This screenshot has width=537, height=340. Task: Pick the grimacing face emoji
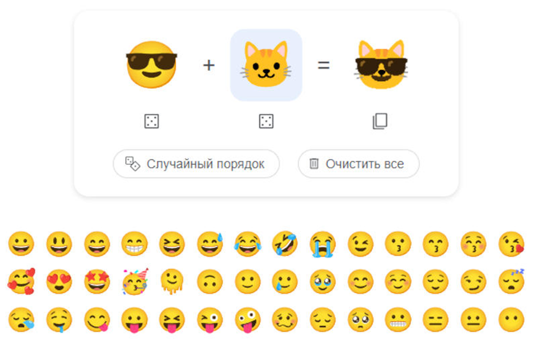click(x=398, y=320)
